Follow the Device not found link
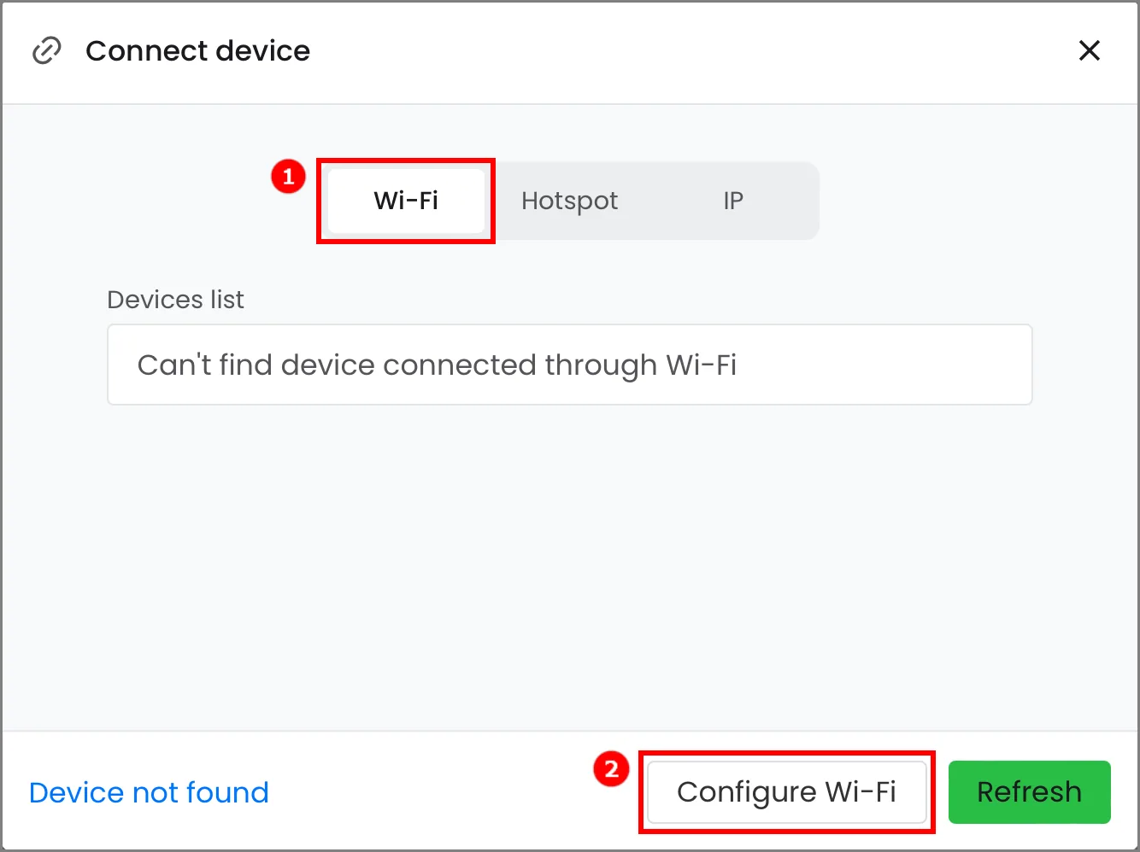Viewport: 1140px width, 852px height. coord(149,793)
